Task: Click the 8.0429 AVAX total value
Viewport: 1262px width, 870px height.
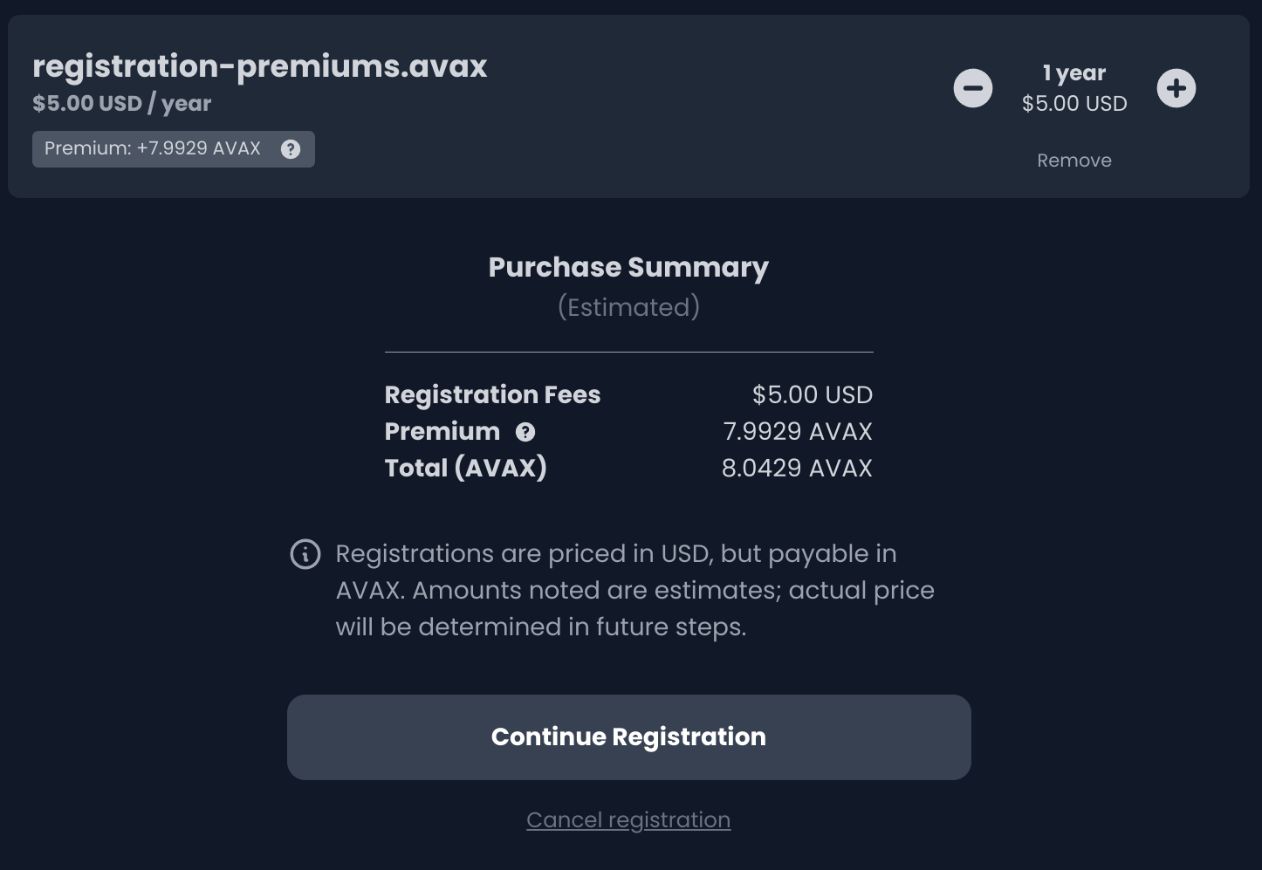Action: point(797,468)
